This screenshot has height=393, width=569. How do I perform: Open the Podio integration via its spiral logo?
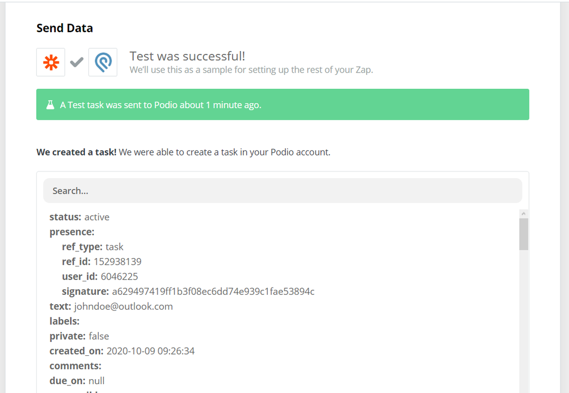pyautogui.click(x=103, y=63)
